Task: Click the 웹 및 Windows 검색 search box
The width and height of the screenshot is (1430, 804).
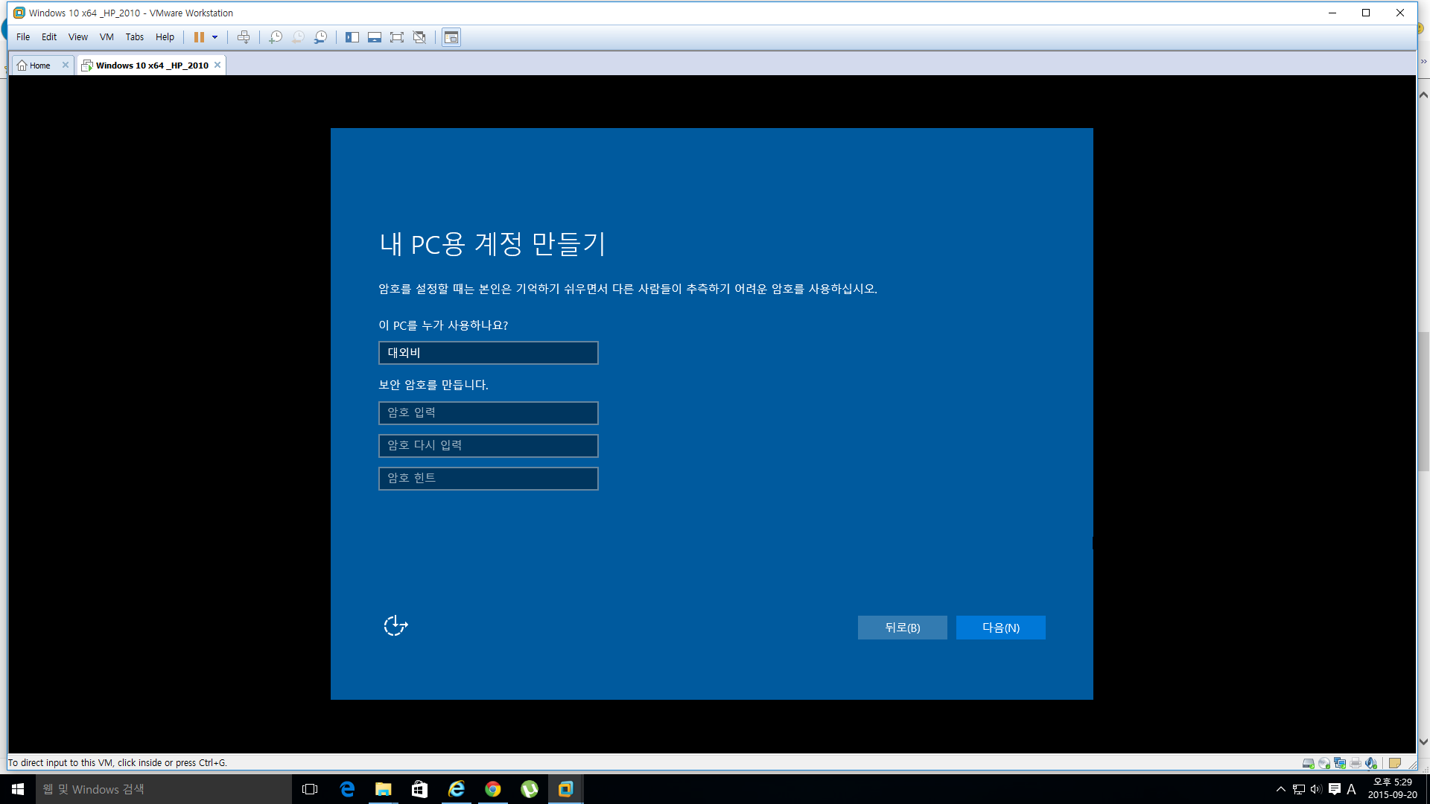Action: 164,789
